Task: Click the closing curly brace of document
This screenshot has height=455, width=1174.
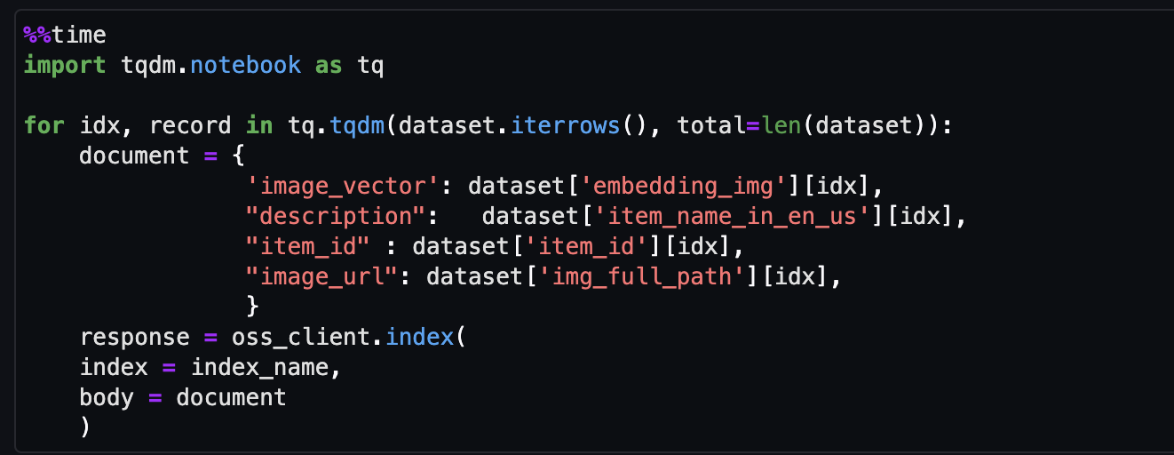Action: coord(252,307)
